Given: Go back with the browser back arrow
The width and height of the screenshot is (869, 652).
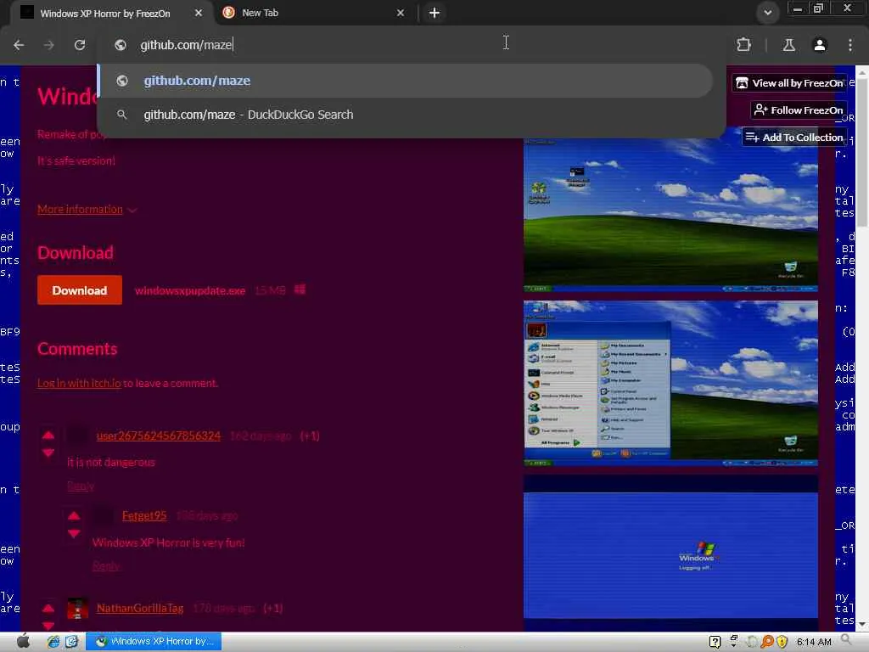Looking at the screenshot, I should tap(19, 45).
